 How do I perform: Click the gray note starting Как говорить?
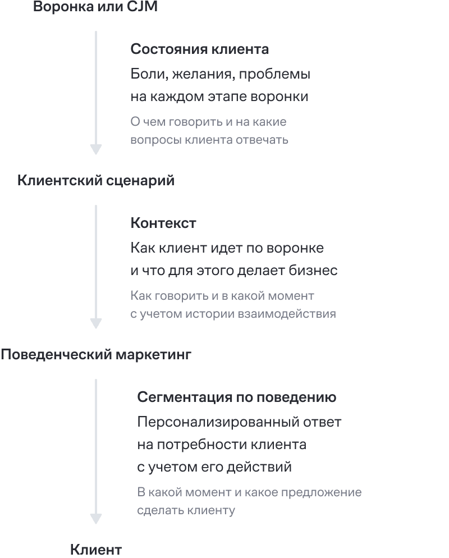(233, 305)
